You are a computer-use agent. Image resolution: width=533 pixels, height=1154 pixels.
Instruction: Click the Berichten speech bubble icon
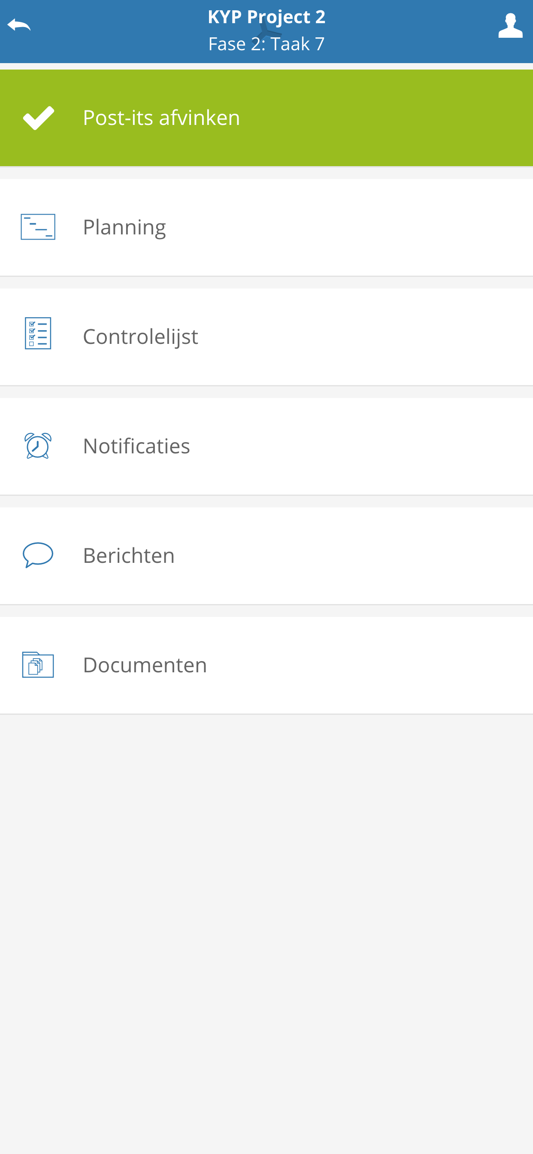point(38,555)
